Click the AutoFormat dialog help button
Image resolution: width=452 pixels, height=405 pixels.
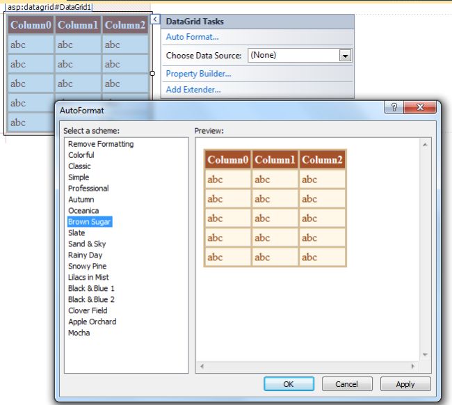[x=394, y=107]
